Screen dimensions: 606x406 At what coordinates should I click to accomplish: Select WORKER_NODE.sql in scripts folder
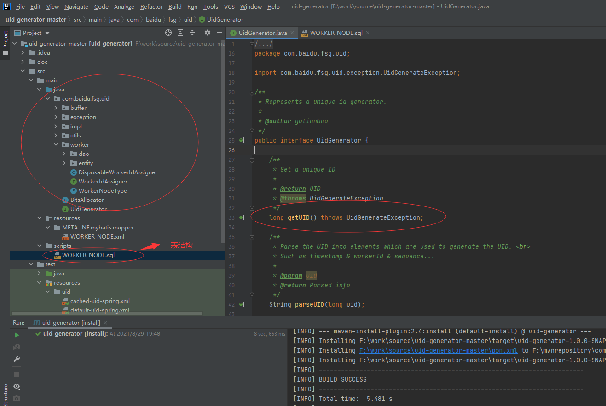[x=88, y=255]
